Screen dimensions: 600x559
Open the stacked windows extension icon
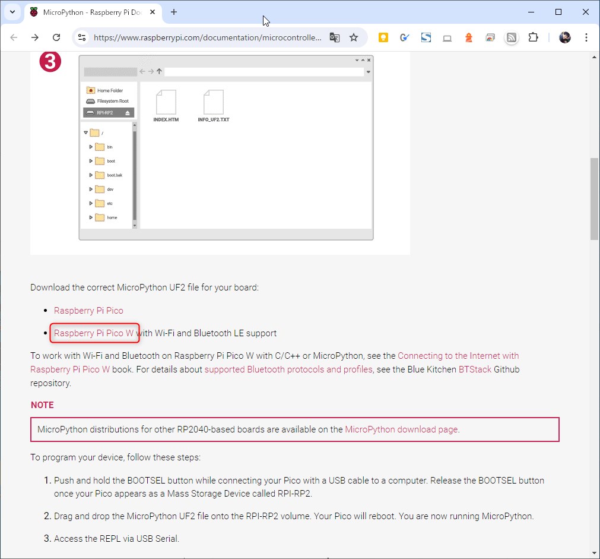pos(490,37)
